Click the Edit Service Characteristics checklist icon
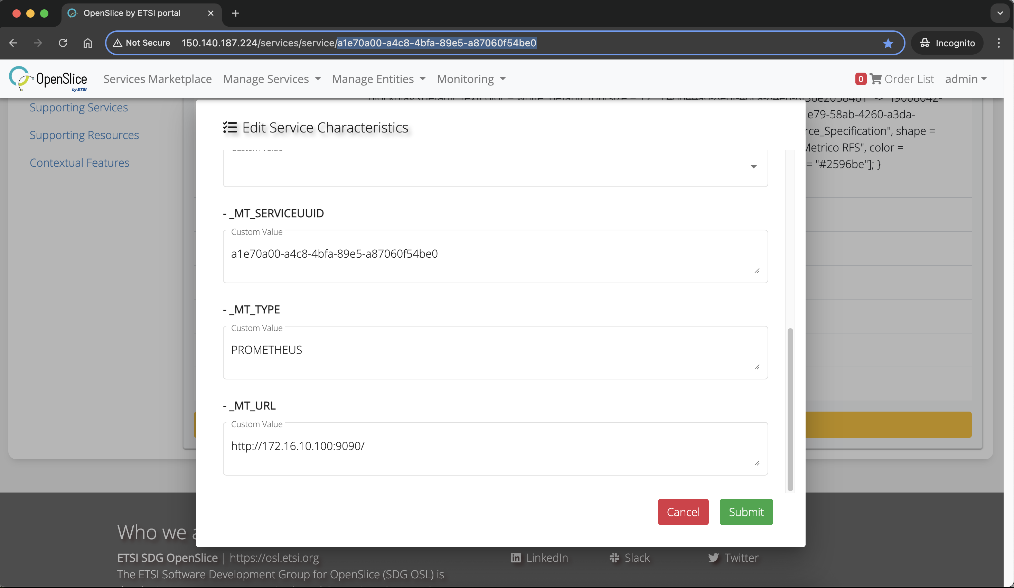Viewport: 1014px width, 588px height. pyautogui.click(x=230, y=127)
